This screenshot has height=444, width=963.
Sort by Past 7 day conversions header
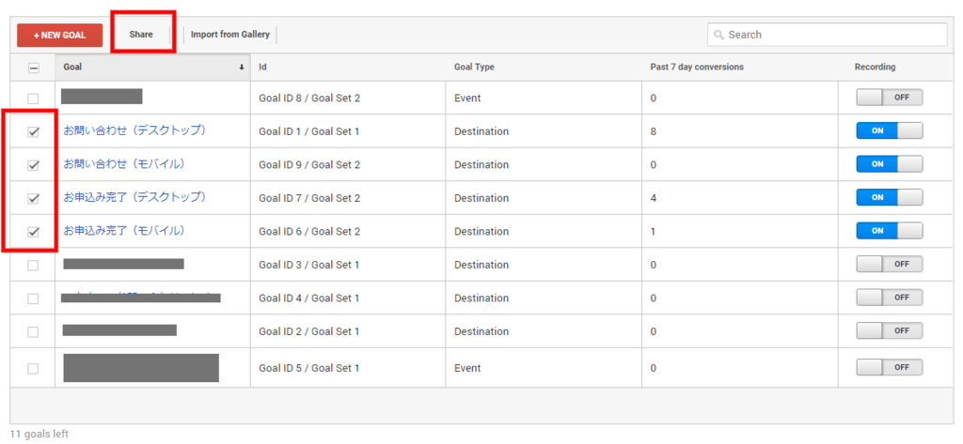click(x=697, y=68)
